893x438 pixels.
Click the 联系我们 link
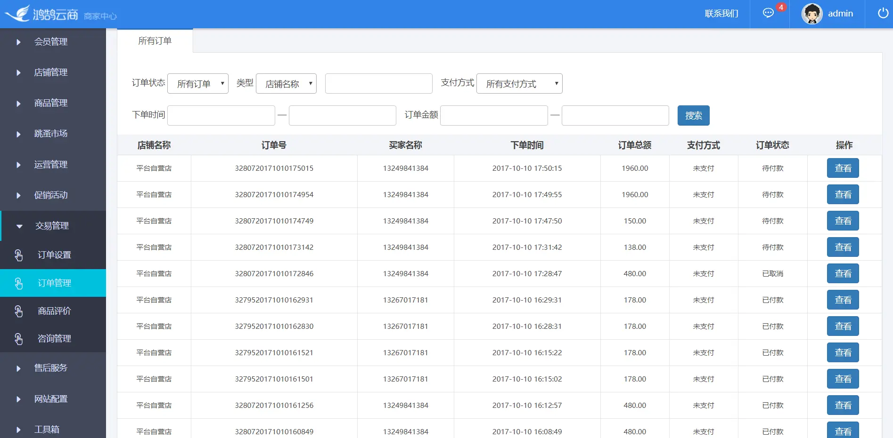click(721, 14)
